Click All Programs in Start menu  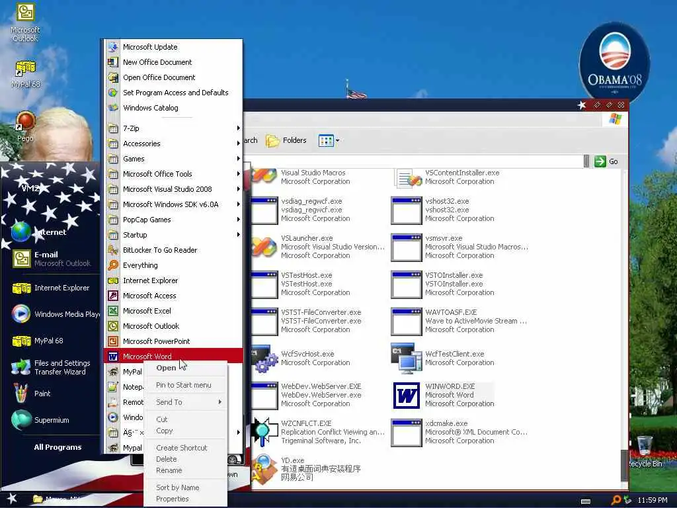pyautogui.click(x=58, y=447)
